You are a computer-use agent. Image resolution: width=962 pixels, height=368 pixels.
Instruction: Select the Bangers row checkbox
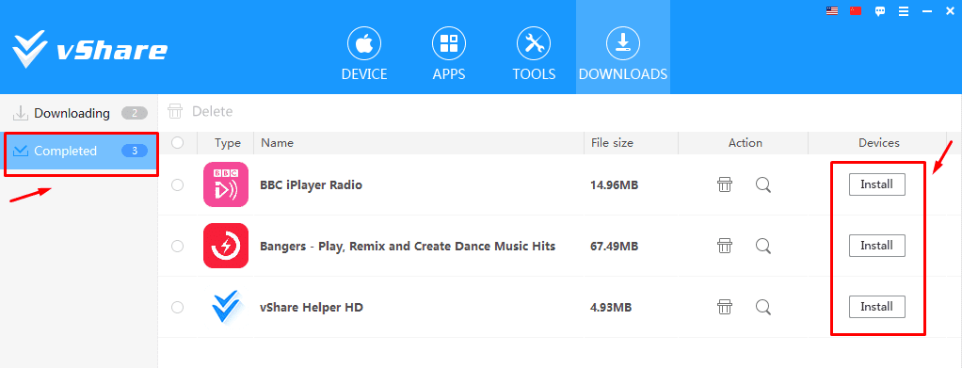(x=177, y=246)
